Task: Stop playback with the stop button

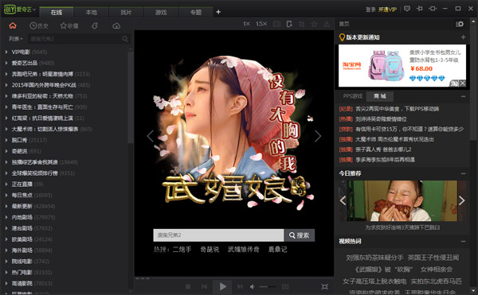Action: (x=188, y=286)
